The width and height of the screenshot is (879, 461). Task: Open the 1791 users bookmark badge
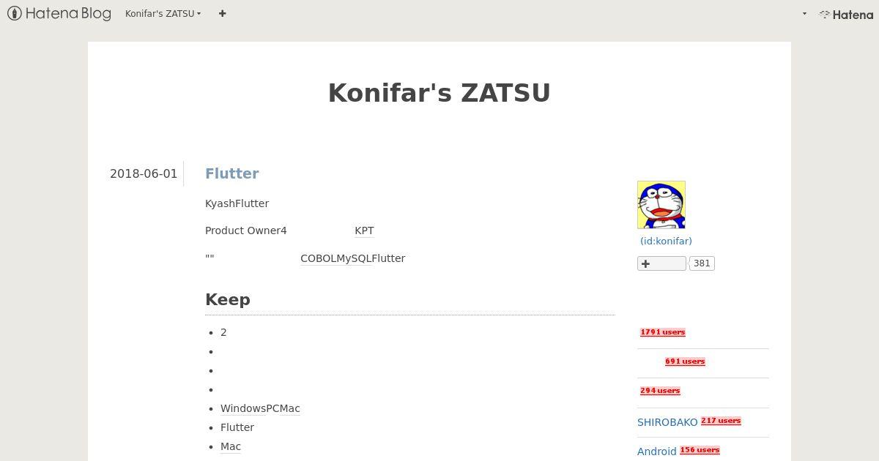tap(663, 332)
